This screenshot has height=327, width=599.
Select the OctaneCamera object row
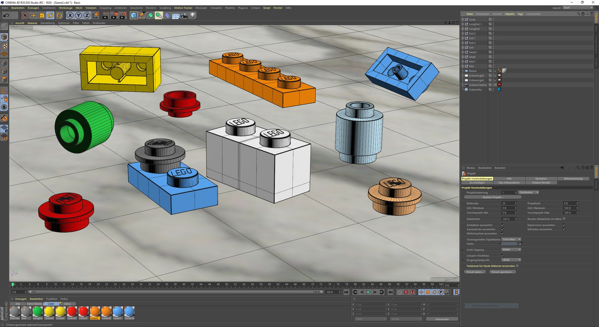pos(477,85)
